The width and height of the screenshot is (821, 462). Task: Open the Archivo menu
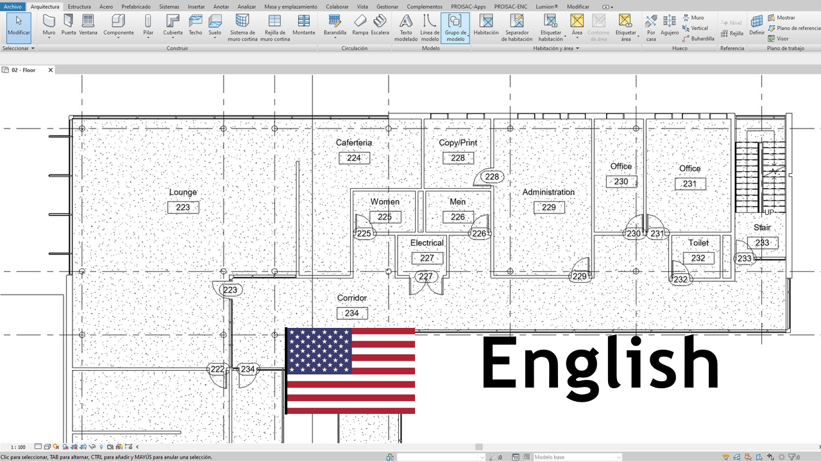[x=13, y=6]
